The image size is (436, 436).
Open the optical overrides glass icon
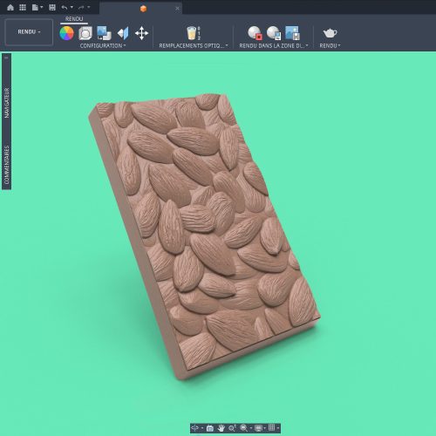[193, 33]
